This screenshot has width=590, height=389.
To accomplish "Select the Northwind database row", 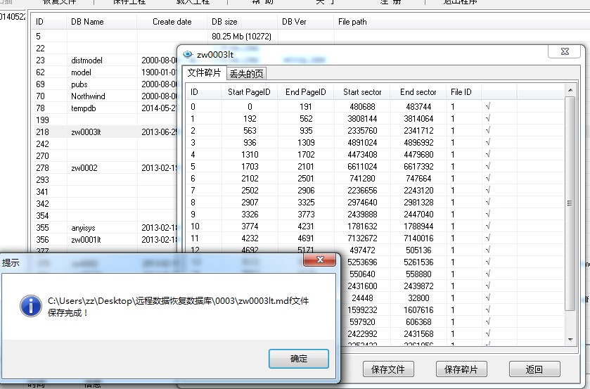I will click(105, 96).
